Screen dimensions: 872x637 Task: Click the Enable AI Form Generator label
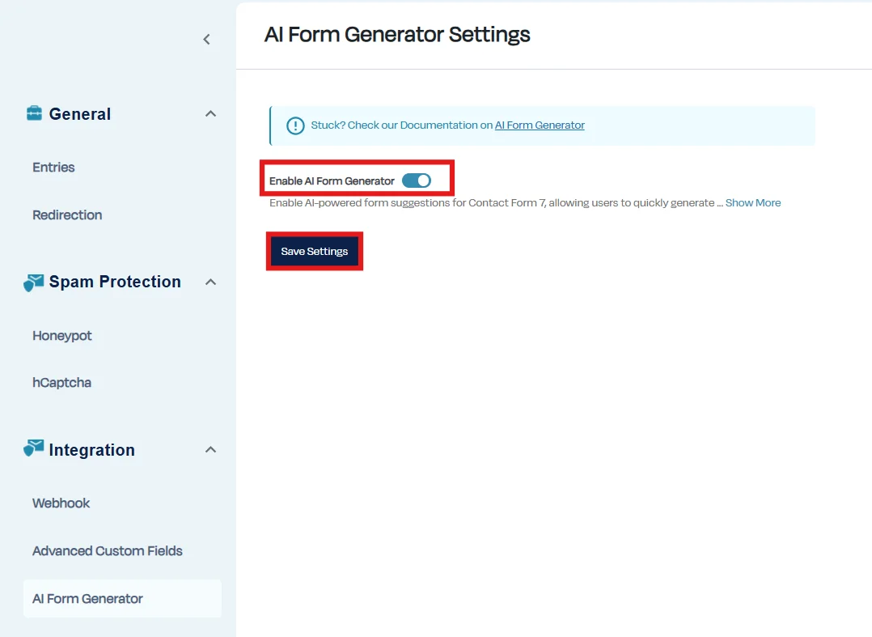[x=332, y=181]
